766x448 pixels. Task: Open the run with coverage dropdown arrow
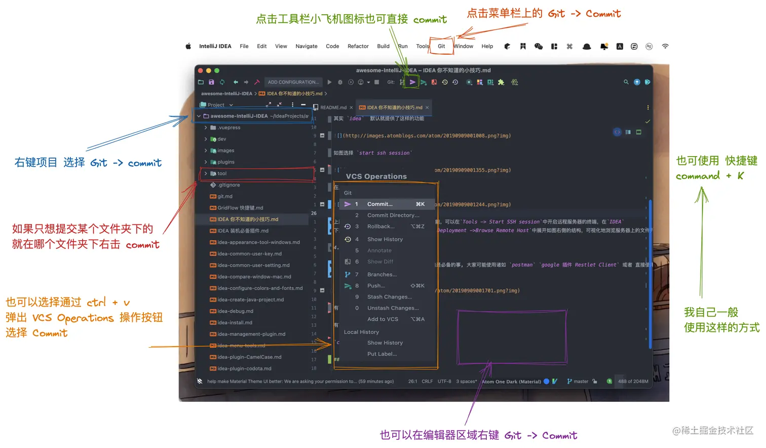tap(368, 82)
